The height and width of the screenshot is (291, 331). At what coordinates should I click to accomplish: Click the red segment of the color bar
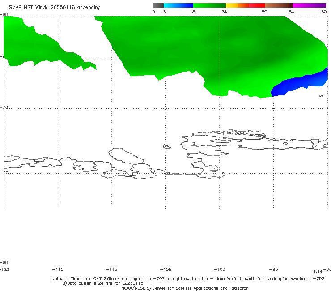[x=257, y=5]
